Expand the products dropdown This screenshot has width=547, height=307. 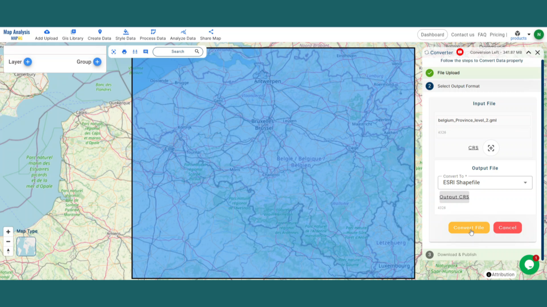(529, 35)
